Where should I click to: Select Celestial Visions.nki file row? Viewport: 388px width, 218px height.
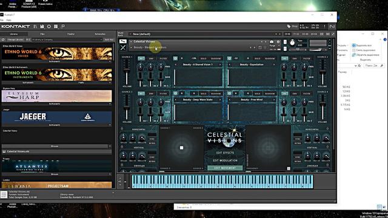[x=56, y=151]
